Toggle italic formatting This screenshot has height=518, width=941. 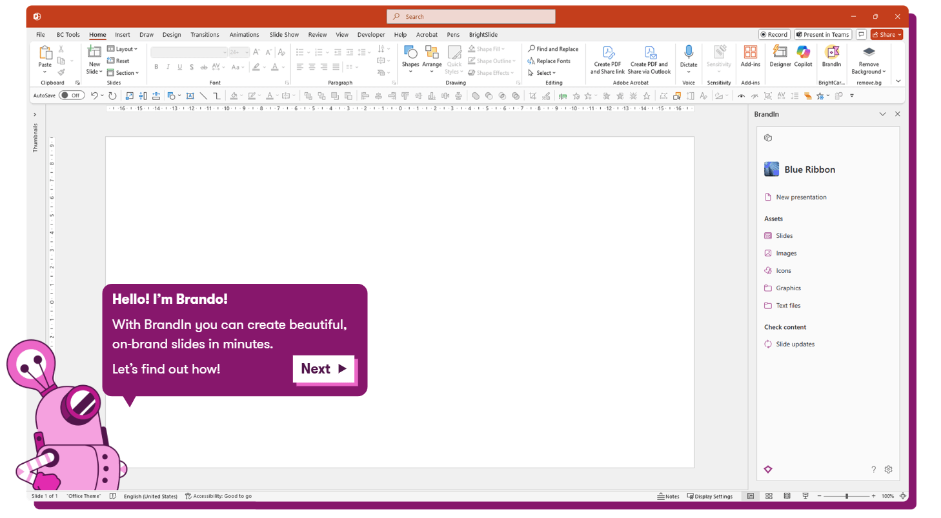168,66
